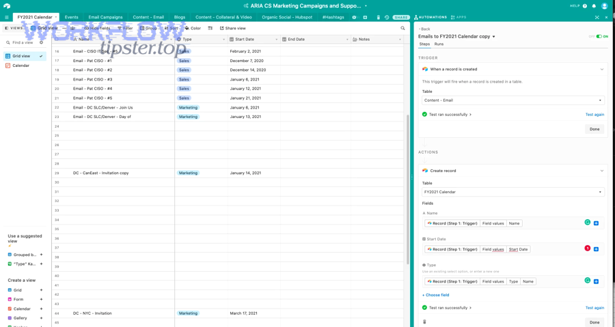Open the trigger Table dropdown showing Content - Email
615x327 pixels.
point(512,100)
